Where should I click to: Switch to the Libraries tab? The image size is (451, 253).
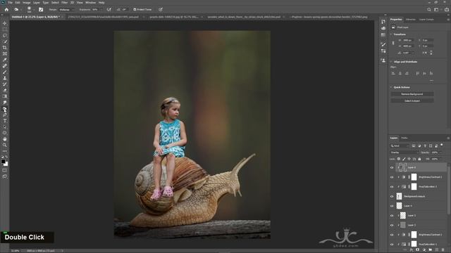tap(410, 20)
